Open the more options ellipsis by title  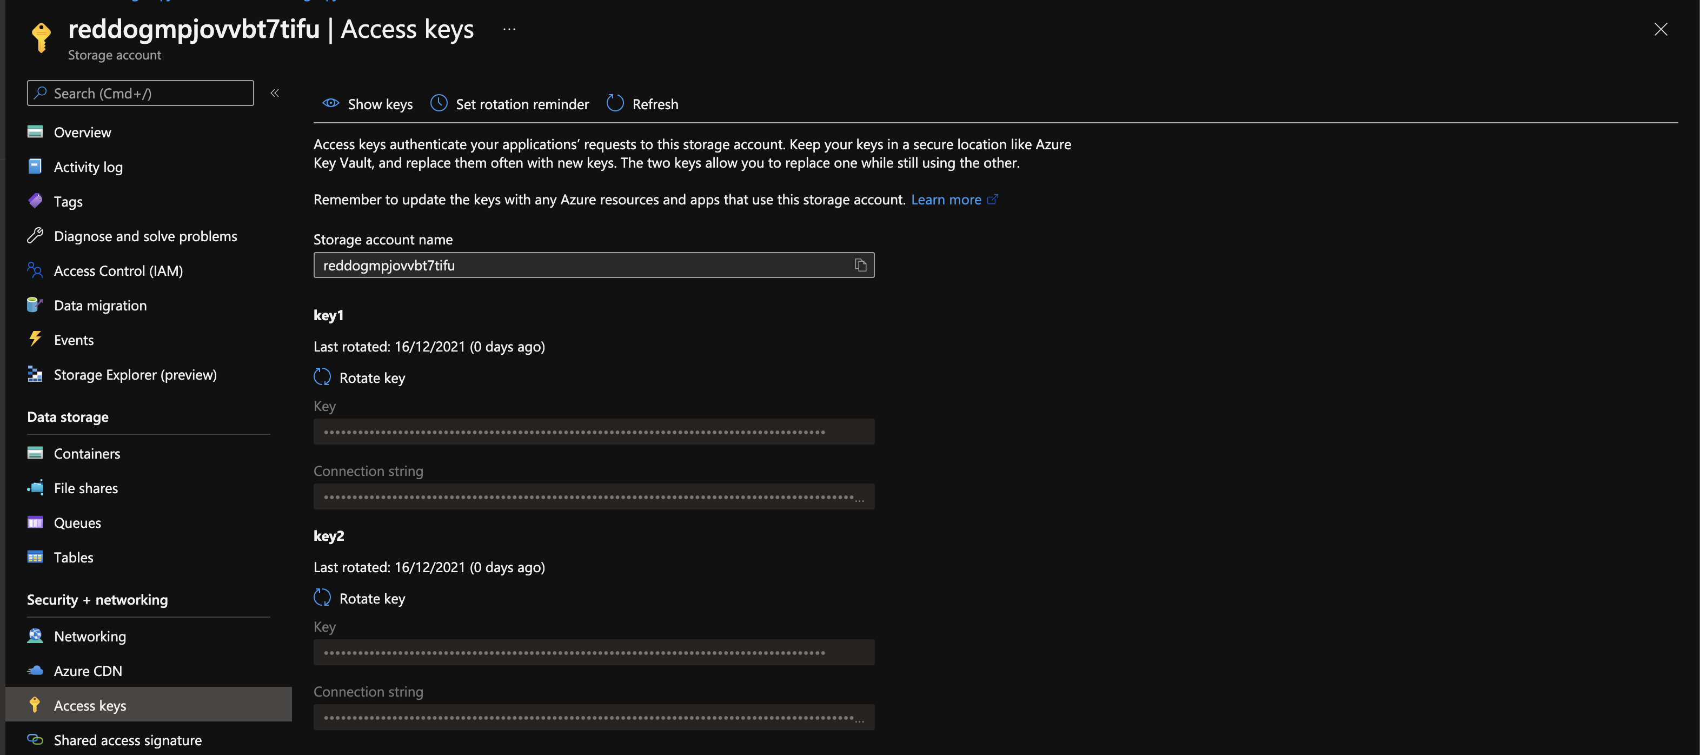click(509, 29)
